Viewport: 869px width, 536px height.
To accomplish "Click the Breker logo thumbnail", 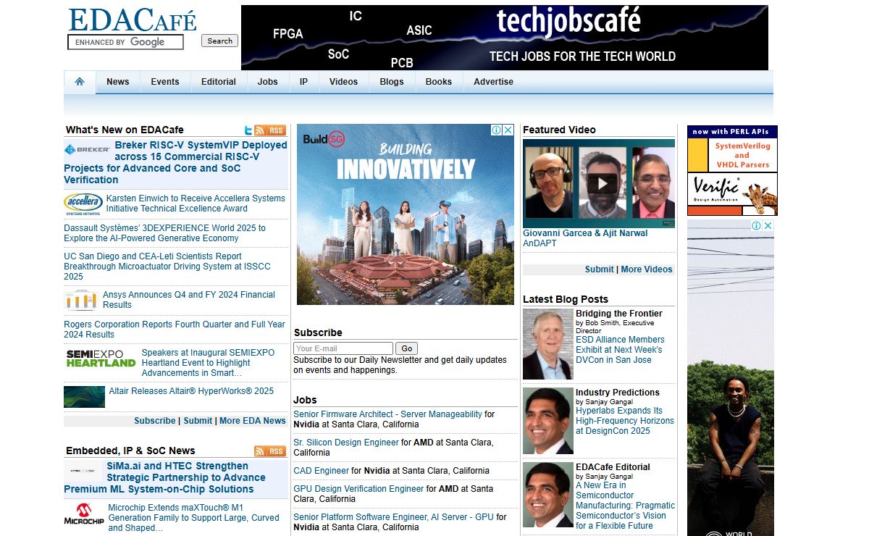I will click(87, 149).
